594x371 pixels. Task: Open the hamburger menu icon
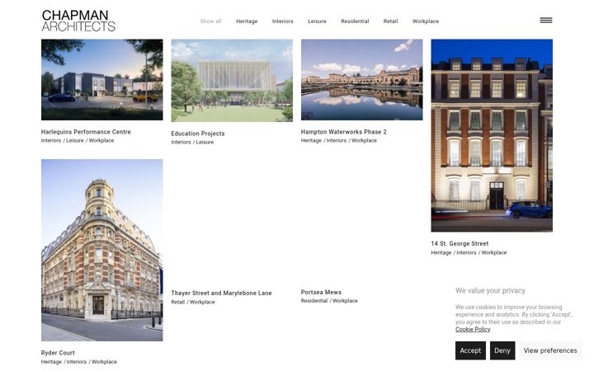pos(546,21)
